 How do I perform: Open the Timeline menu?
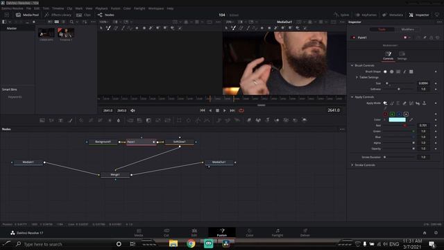coord(58,8)
